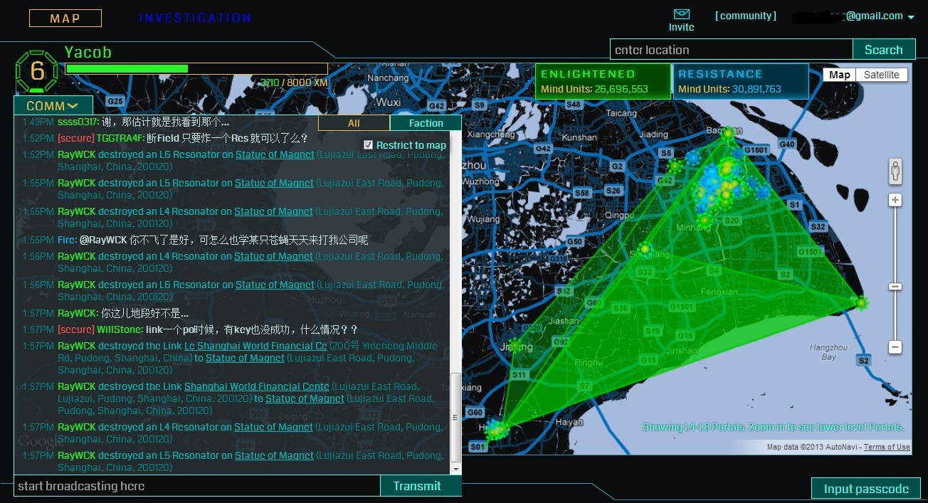Viewport: 928px width, 503px height.
Task: Open the Invite envelope icon
Action: pos(681,14)
